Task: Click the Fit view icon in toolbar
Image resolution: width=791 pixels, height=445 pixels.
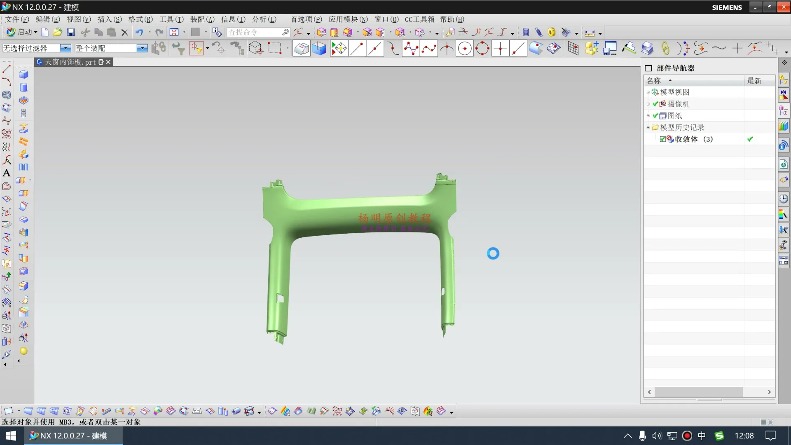Action: click(x=174, y=32)
